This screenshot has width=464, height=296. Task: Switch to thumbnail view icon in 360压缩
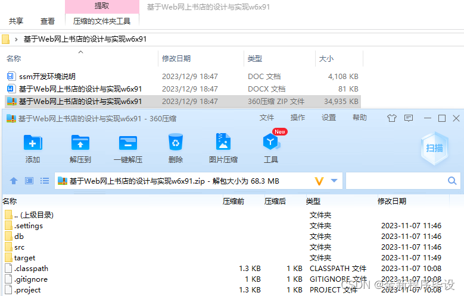[x=29, y=181]
